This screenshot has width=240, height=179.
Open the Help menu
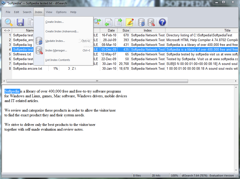(73, 12)
